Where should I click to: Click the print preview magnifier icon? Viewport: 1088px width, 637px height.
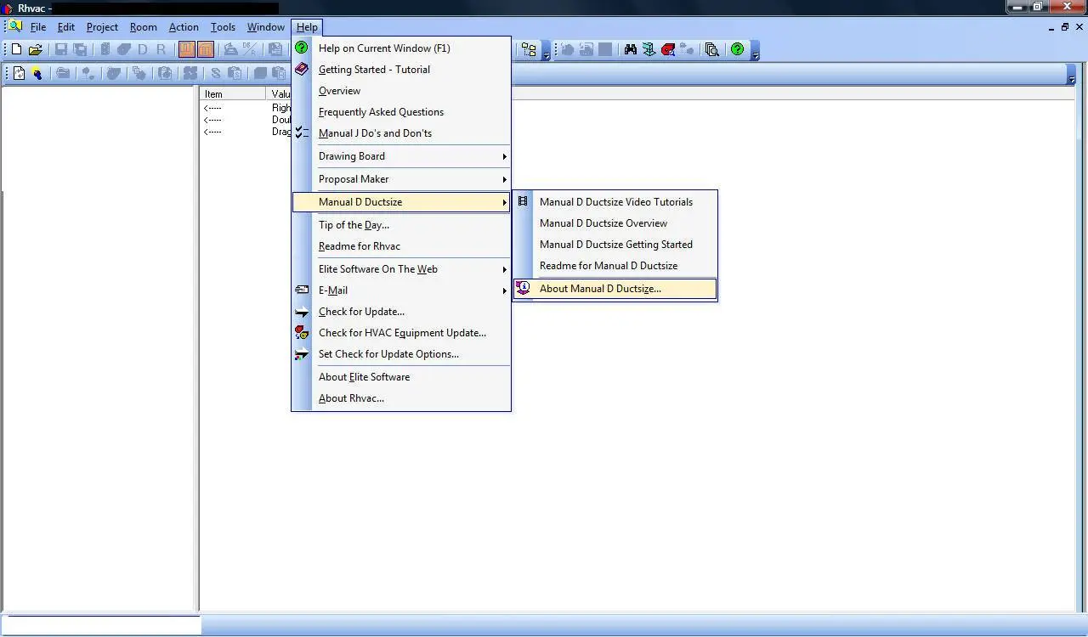[712, 50]
